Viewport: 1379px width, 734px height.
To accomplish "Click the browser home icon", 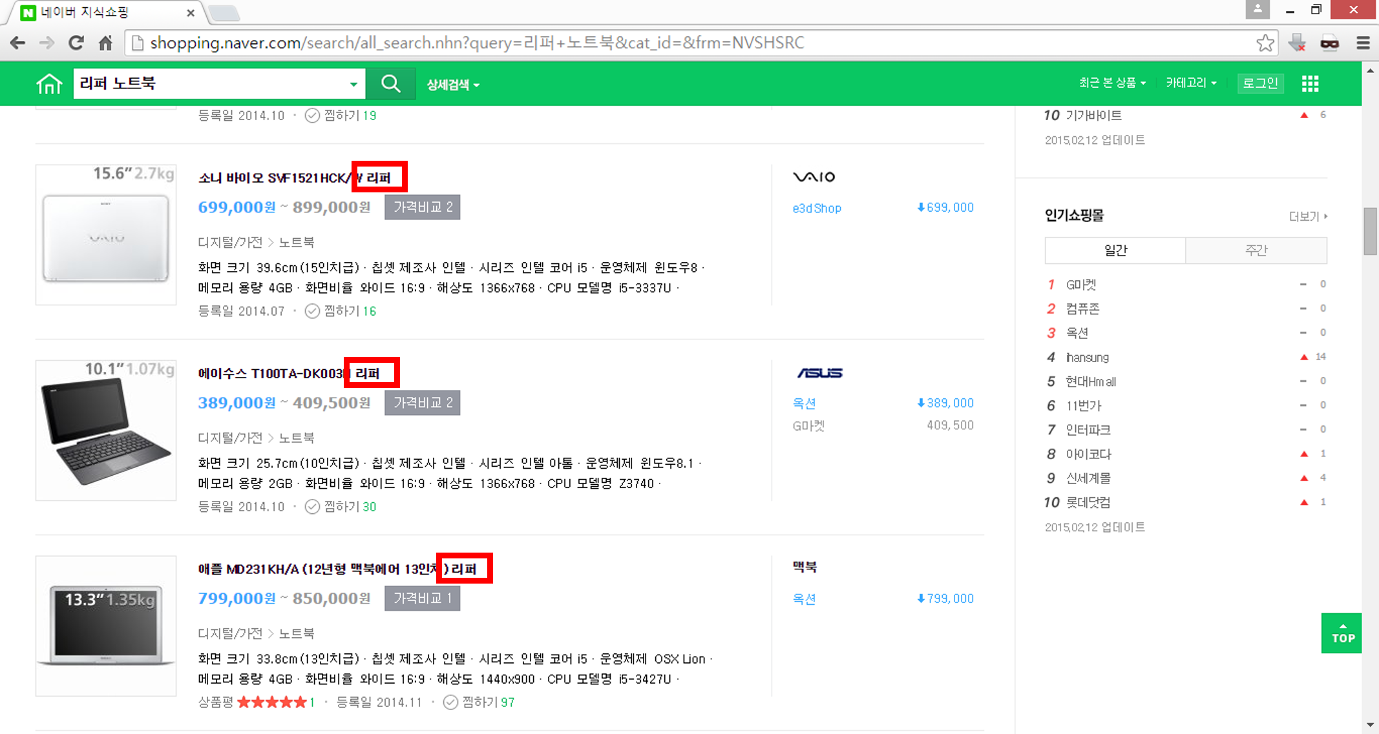I will pyautogui.click(x=105, y=43).
